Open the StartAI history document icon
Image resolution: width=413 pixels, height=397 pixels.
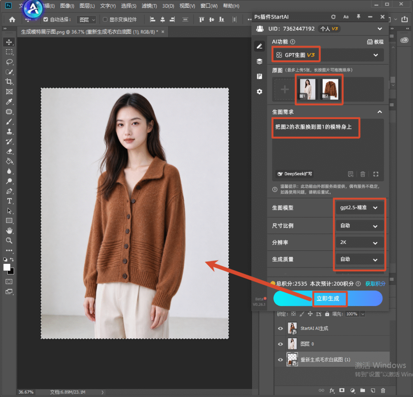[259, 76]
